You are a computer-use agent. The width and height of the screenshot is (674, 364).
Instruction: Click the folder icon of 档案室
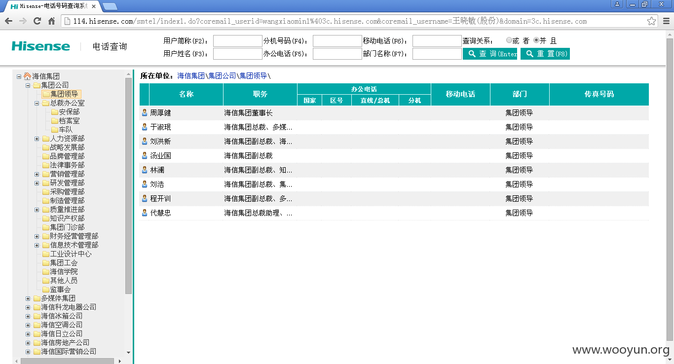pos(54,121)
